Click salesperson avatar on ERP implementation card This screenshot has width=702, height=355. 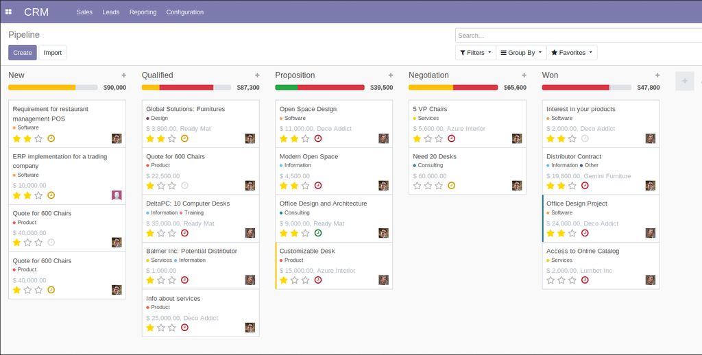point(117,195)
